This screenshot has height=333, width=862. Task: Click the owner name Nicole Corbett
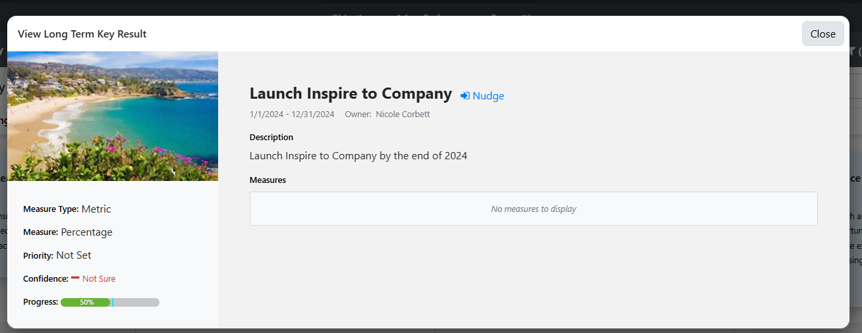pos(403,115)
